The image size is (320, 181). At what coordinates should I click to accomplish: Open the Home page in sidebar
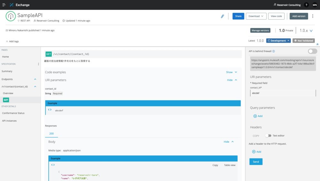tap(5, 57)
